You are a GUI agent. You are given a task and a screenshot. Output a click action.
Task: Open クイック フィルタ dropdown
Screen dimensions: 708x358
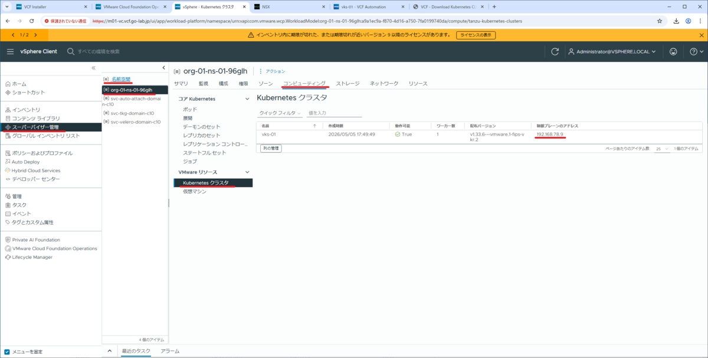[x=280, y=113]
